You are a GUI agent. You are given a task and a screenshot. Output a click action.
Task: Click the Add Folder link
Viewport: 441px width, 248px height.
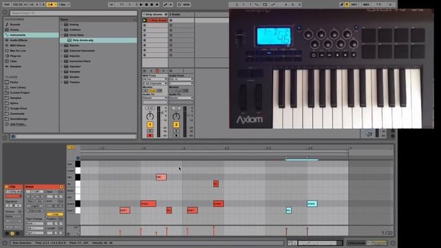[x=18, y=124]
